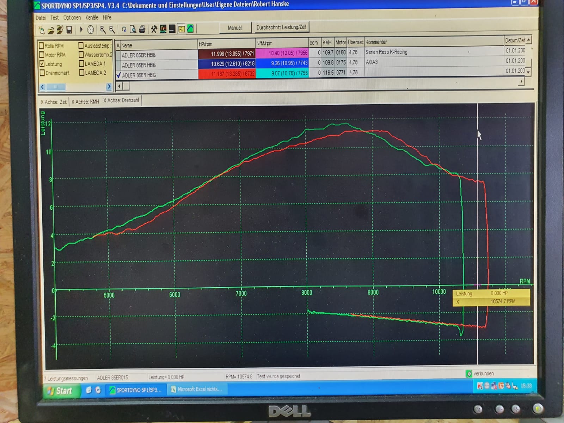Click the clock icon in the toolbar
The image size is (564, 423).
pyautogui.click(x=91, y=30)
